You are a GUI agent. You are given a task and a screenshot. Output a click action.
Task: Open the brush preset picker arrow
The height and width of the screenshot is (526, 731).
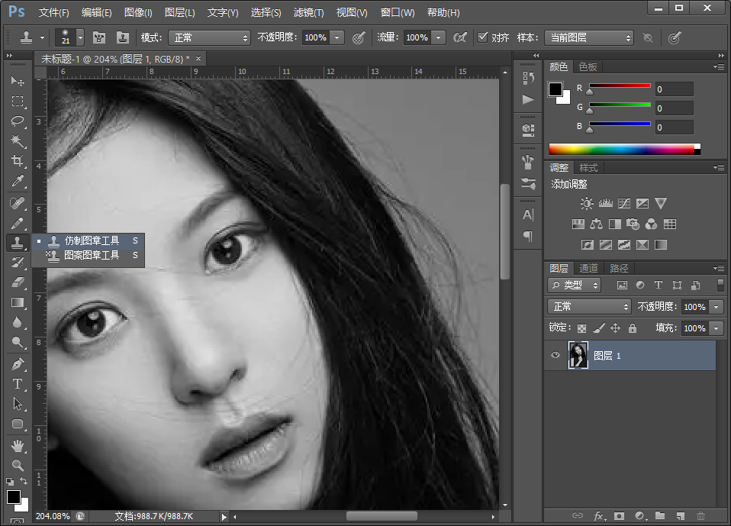click(x=80, y=37)
